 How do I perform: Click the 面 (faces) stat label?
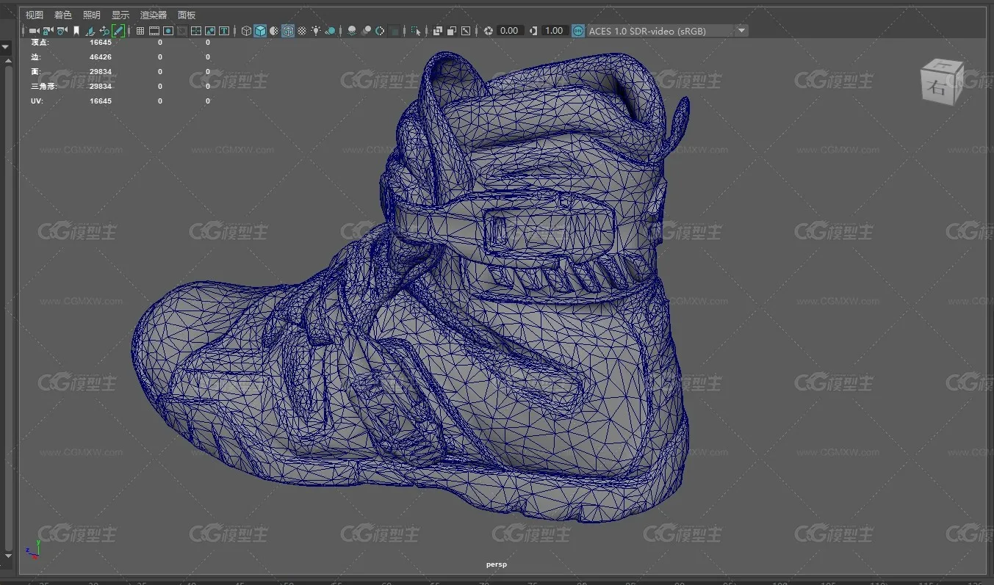click(x=36, y=72)
